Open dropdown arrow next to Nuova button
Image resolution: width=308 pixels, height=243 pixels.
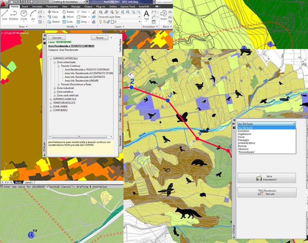point(112,38)
